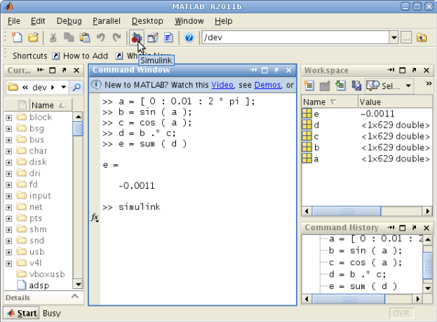Expand the bsg folder
This screenshot has height=322, width=437.
click(x=9, y=128)
